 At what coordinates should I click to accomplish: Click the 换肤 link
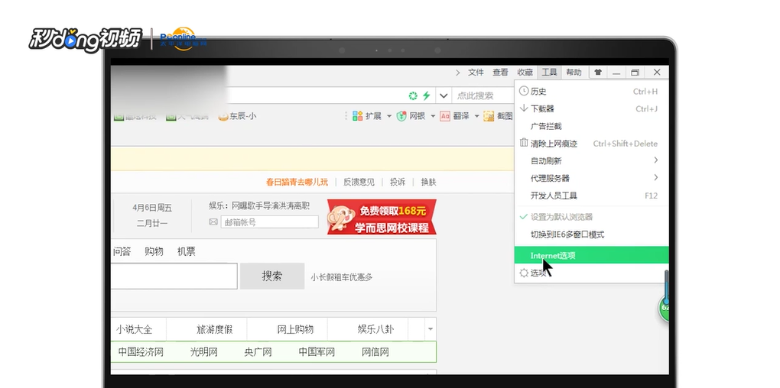[428, 183]
